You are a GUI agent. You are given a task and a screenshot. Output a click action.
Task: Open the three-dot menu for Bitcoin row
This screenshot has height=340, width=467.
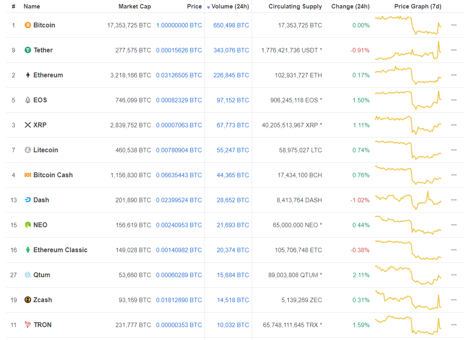454,25
